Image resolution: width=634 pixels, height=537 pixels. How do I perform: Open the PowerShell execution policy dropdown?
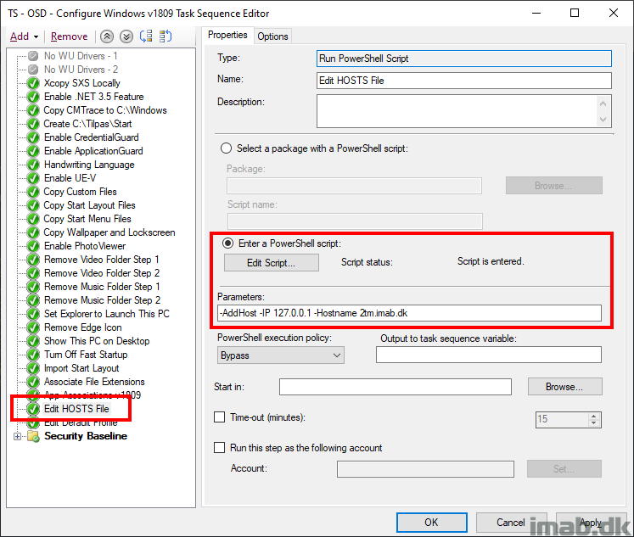pyautogui.click(x=279, y=355)
